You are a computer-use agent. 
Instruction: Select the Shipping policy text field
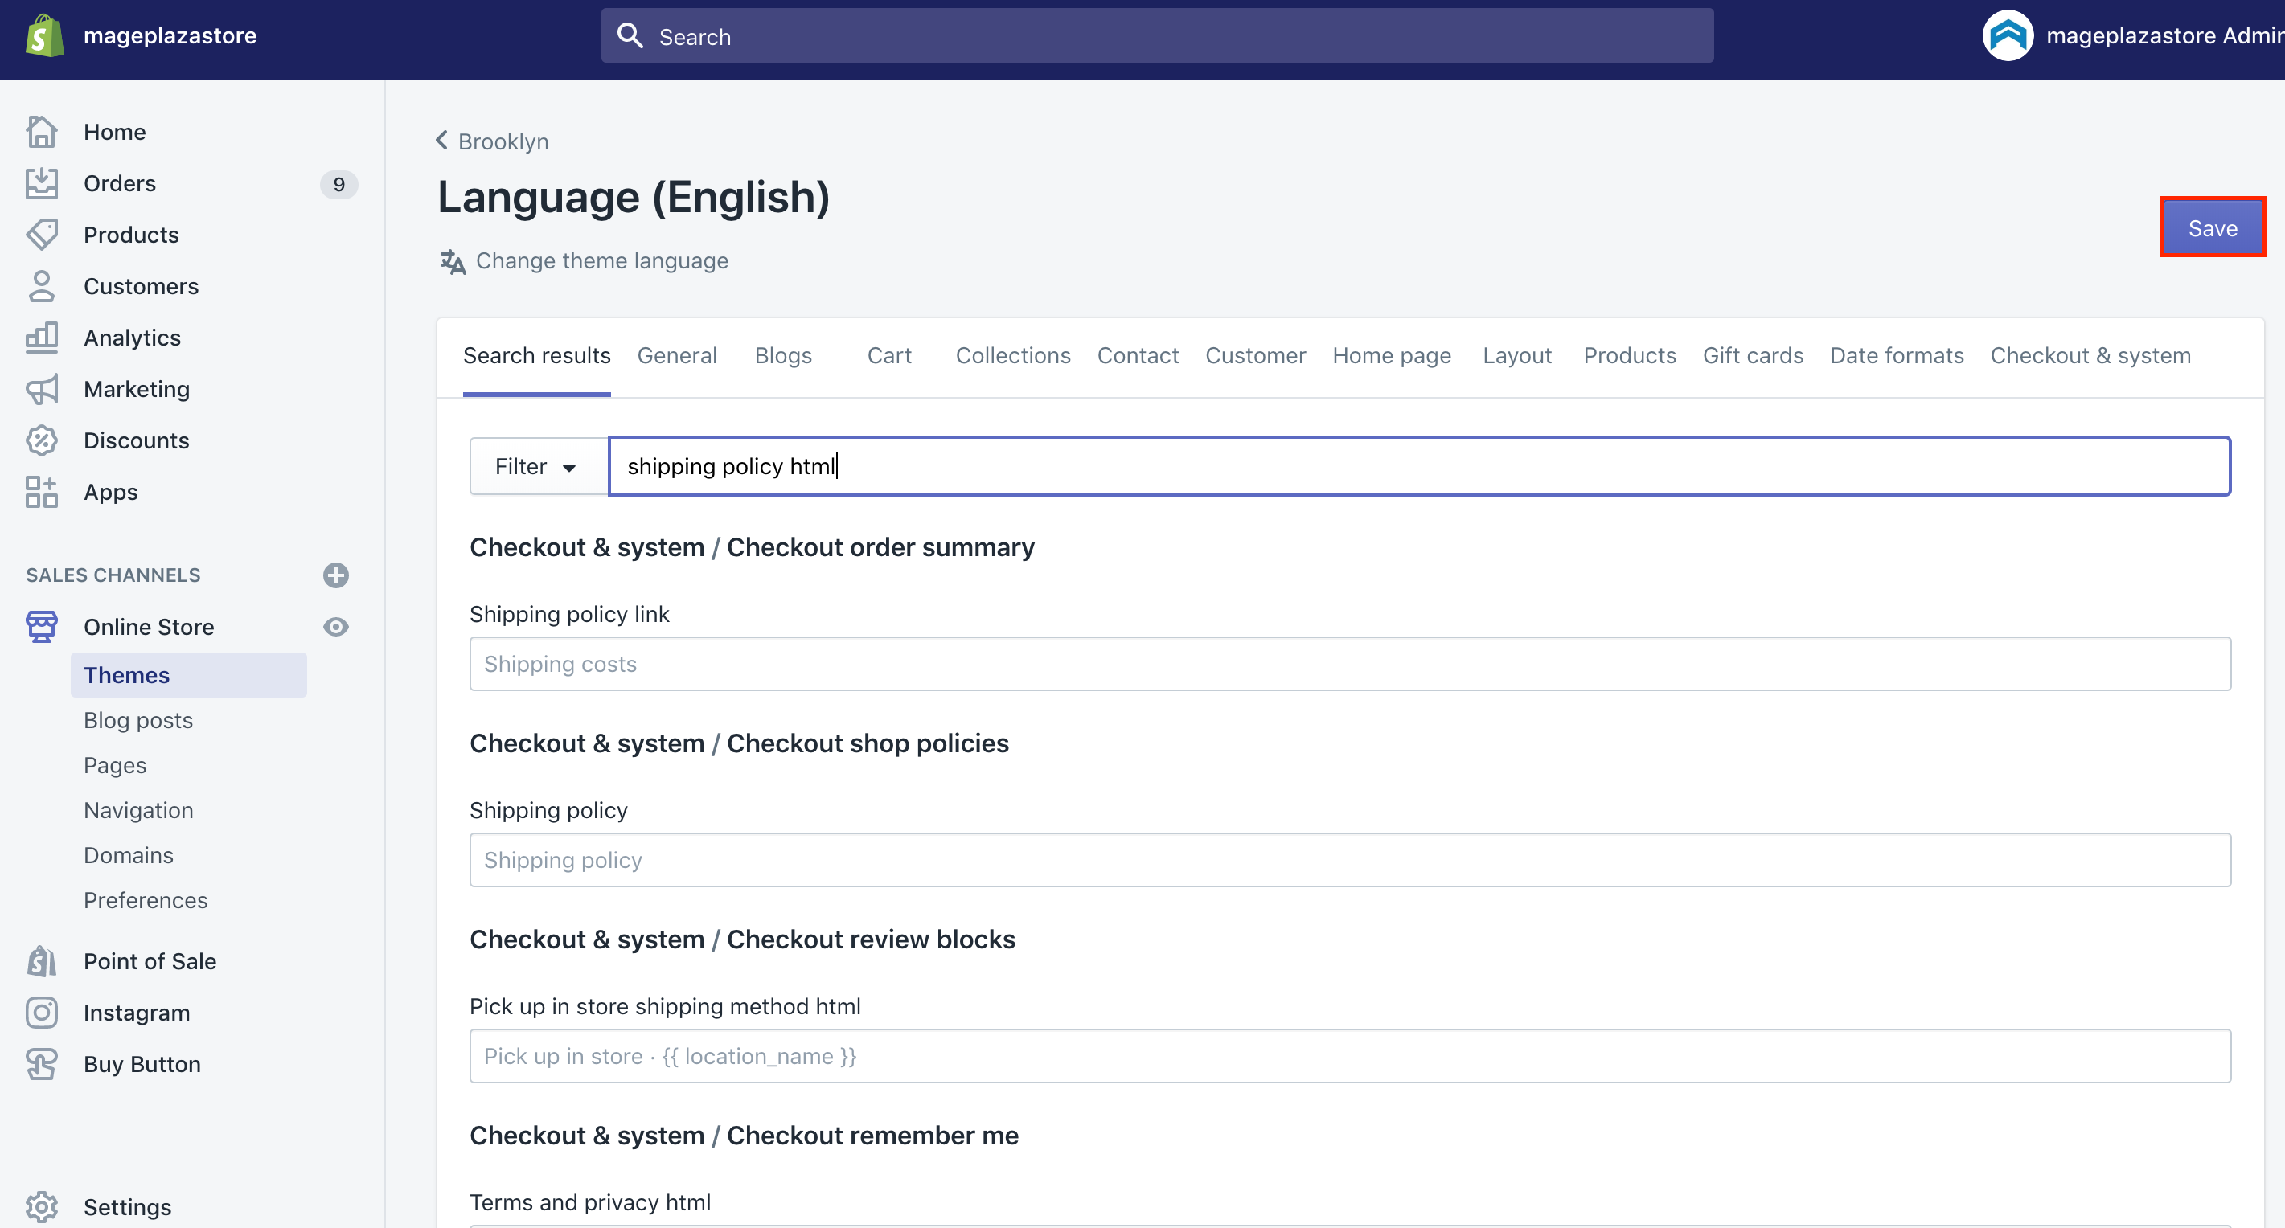point(1351,859)
